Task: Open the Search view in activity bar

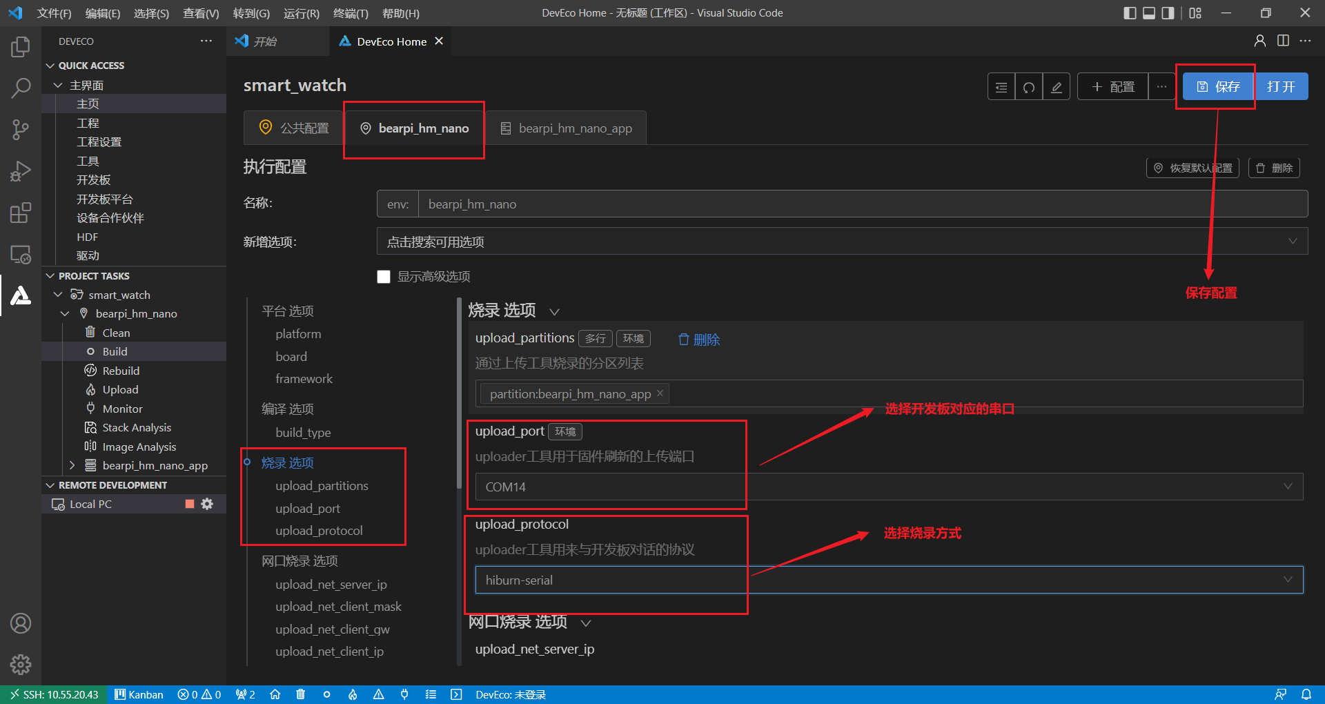Action: (21, 88)
